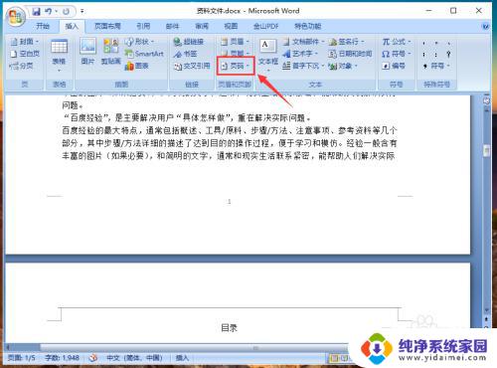The image size is (497, 368).
Task: Open the 特色功能 tab
Action: [307, 26]
